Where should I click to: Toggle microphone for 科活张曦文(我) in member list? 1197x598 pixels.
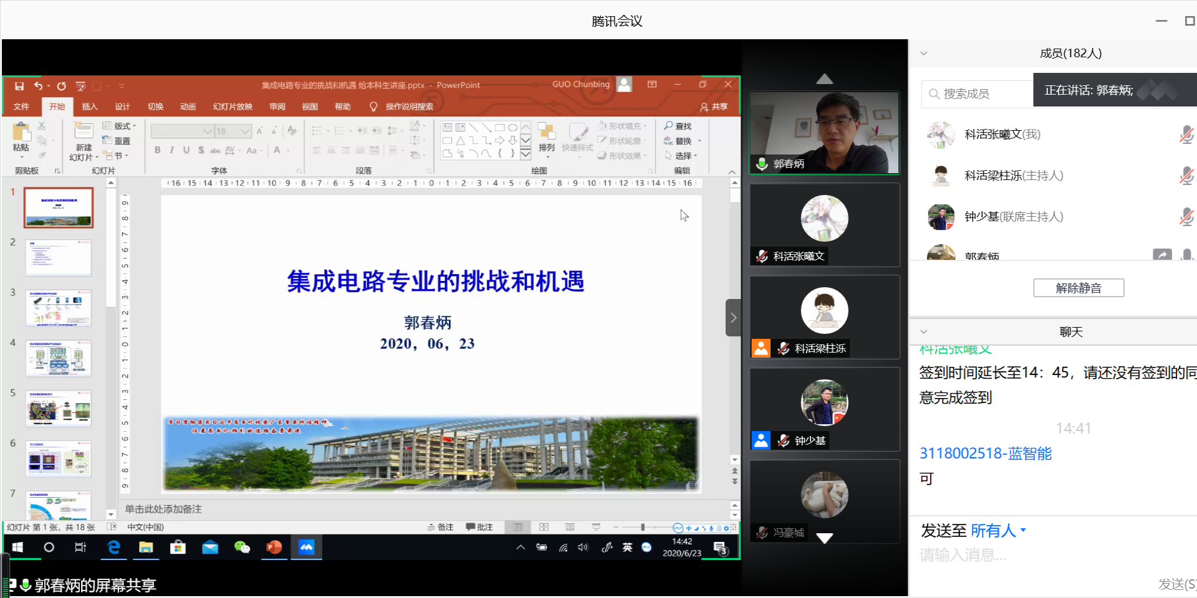click(x=1186, y=135)
